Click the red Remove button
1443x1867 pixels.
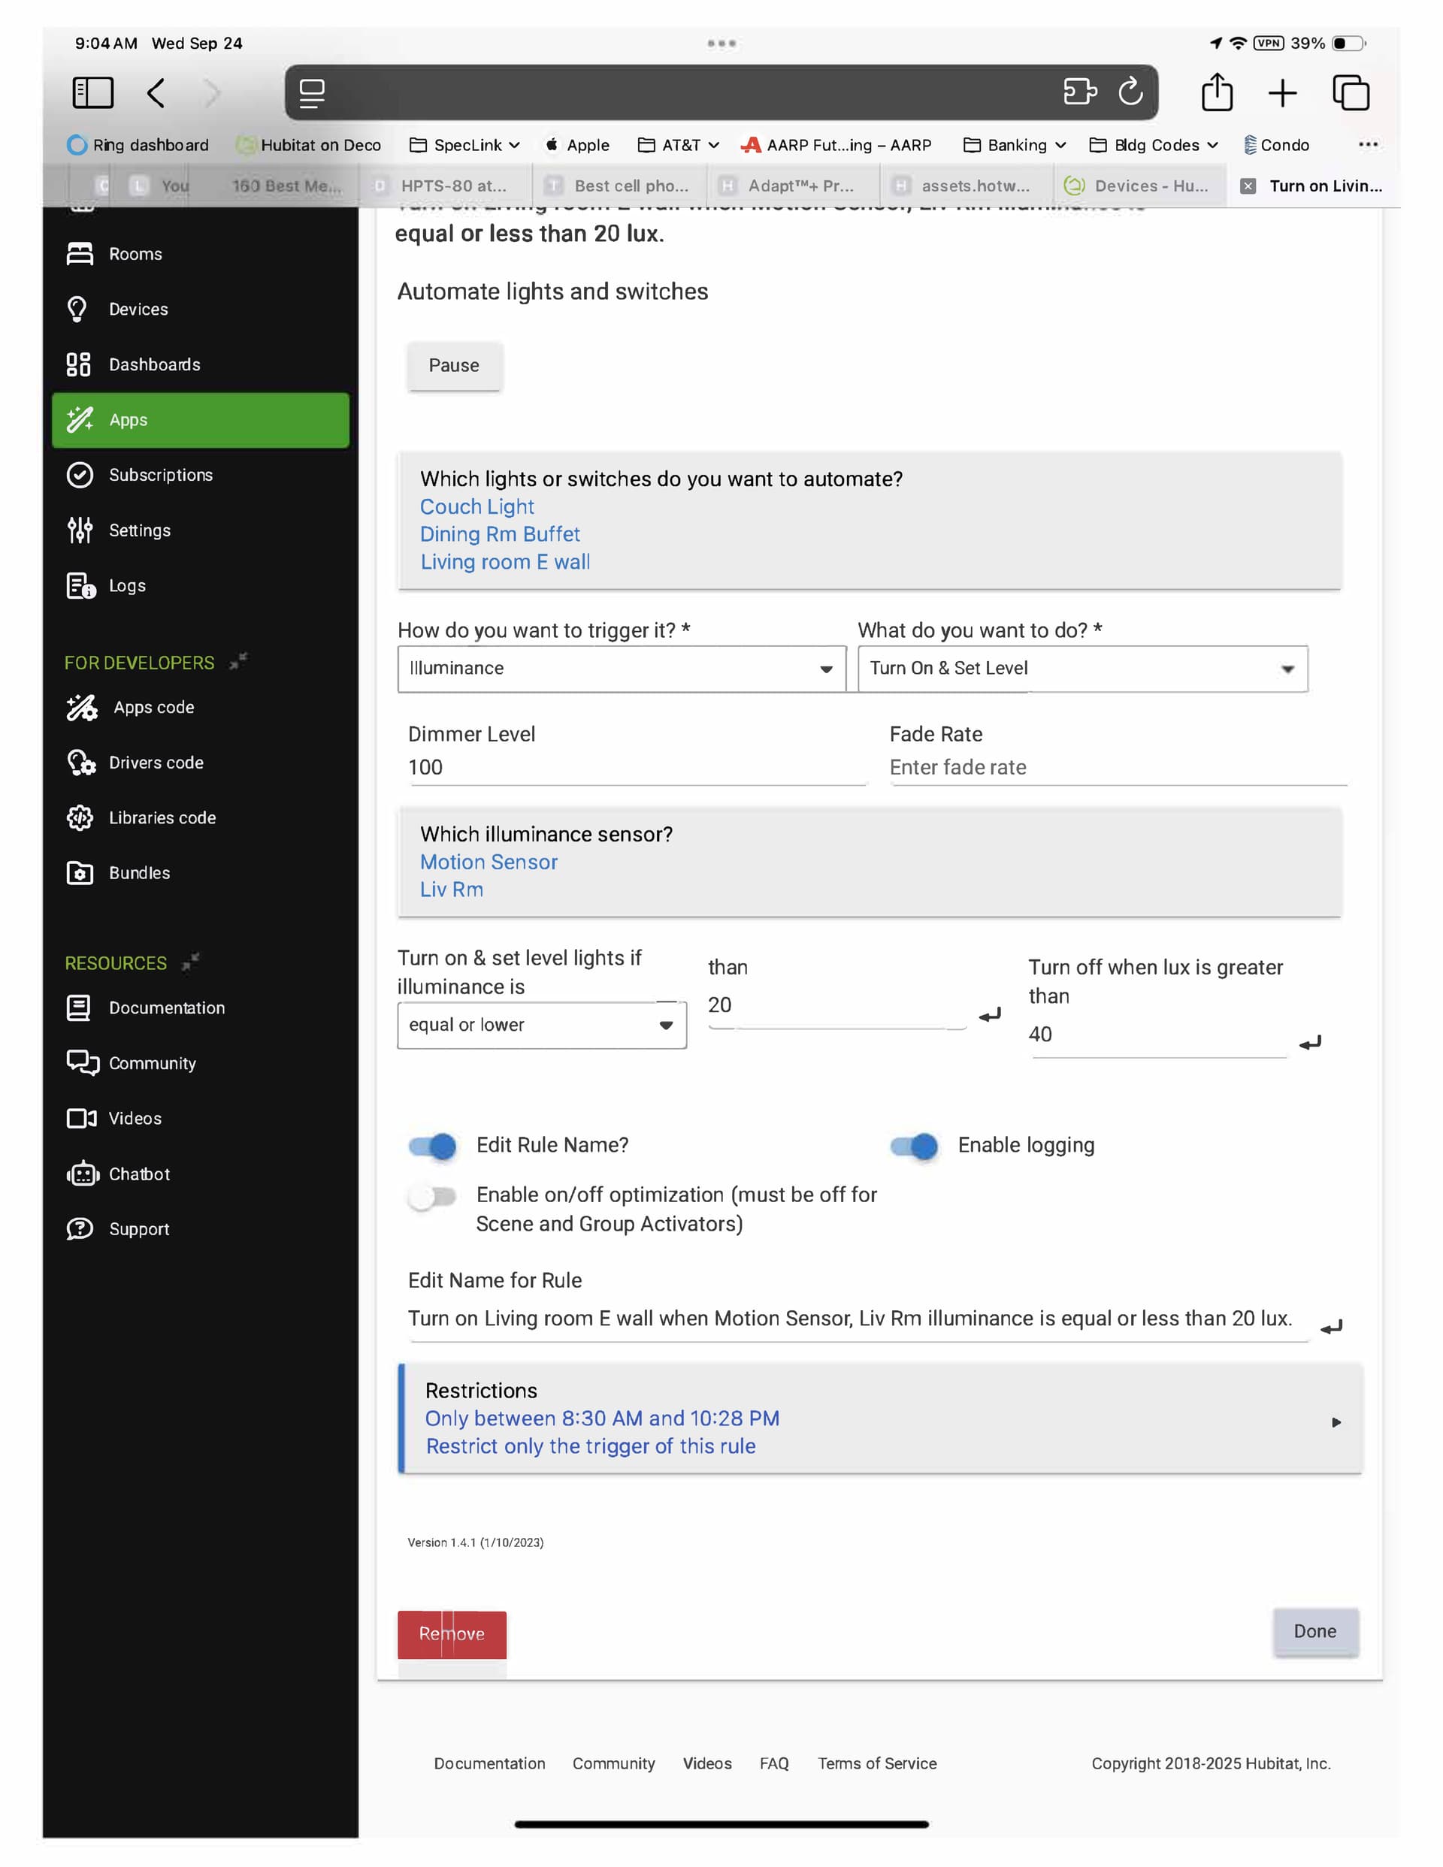[452, 1633]
